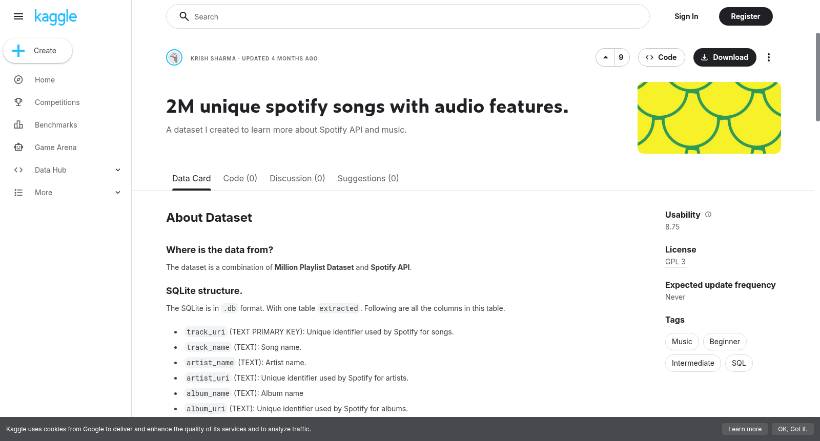Click the page vertical scrollbar
The height and width of the screenshot is (441, 820).
(817, 77)
